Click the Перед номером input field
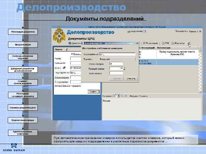 [x=116, y=64]
